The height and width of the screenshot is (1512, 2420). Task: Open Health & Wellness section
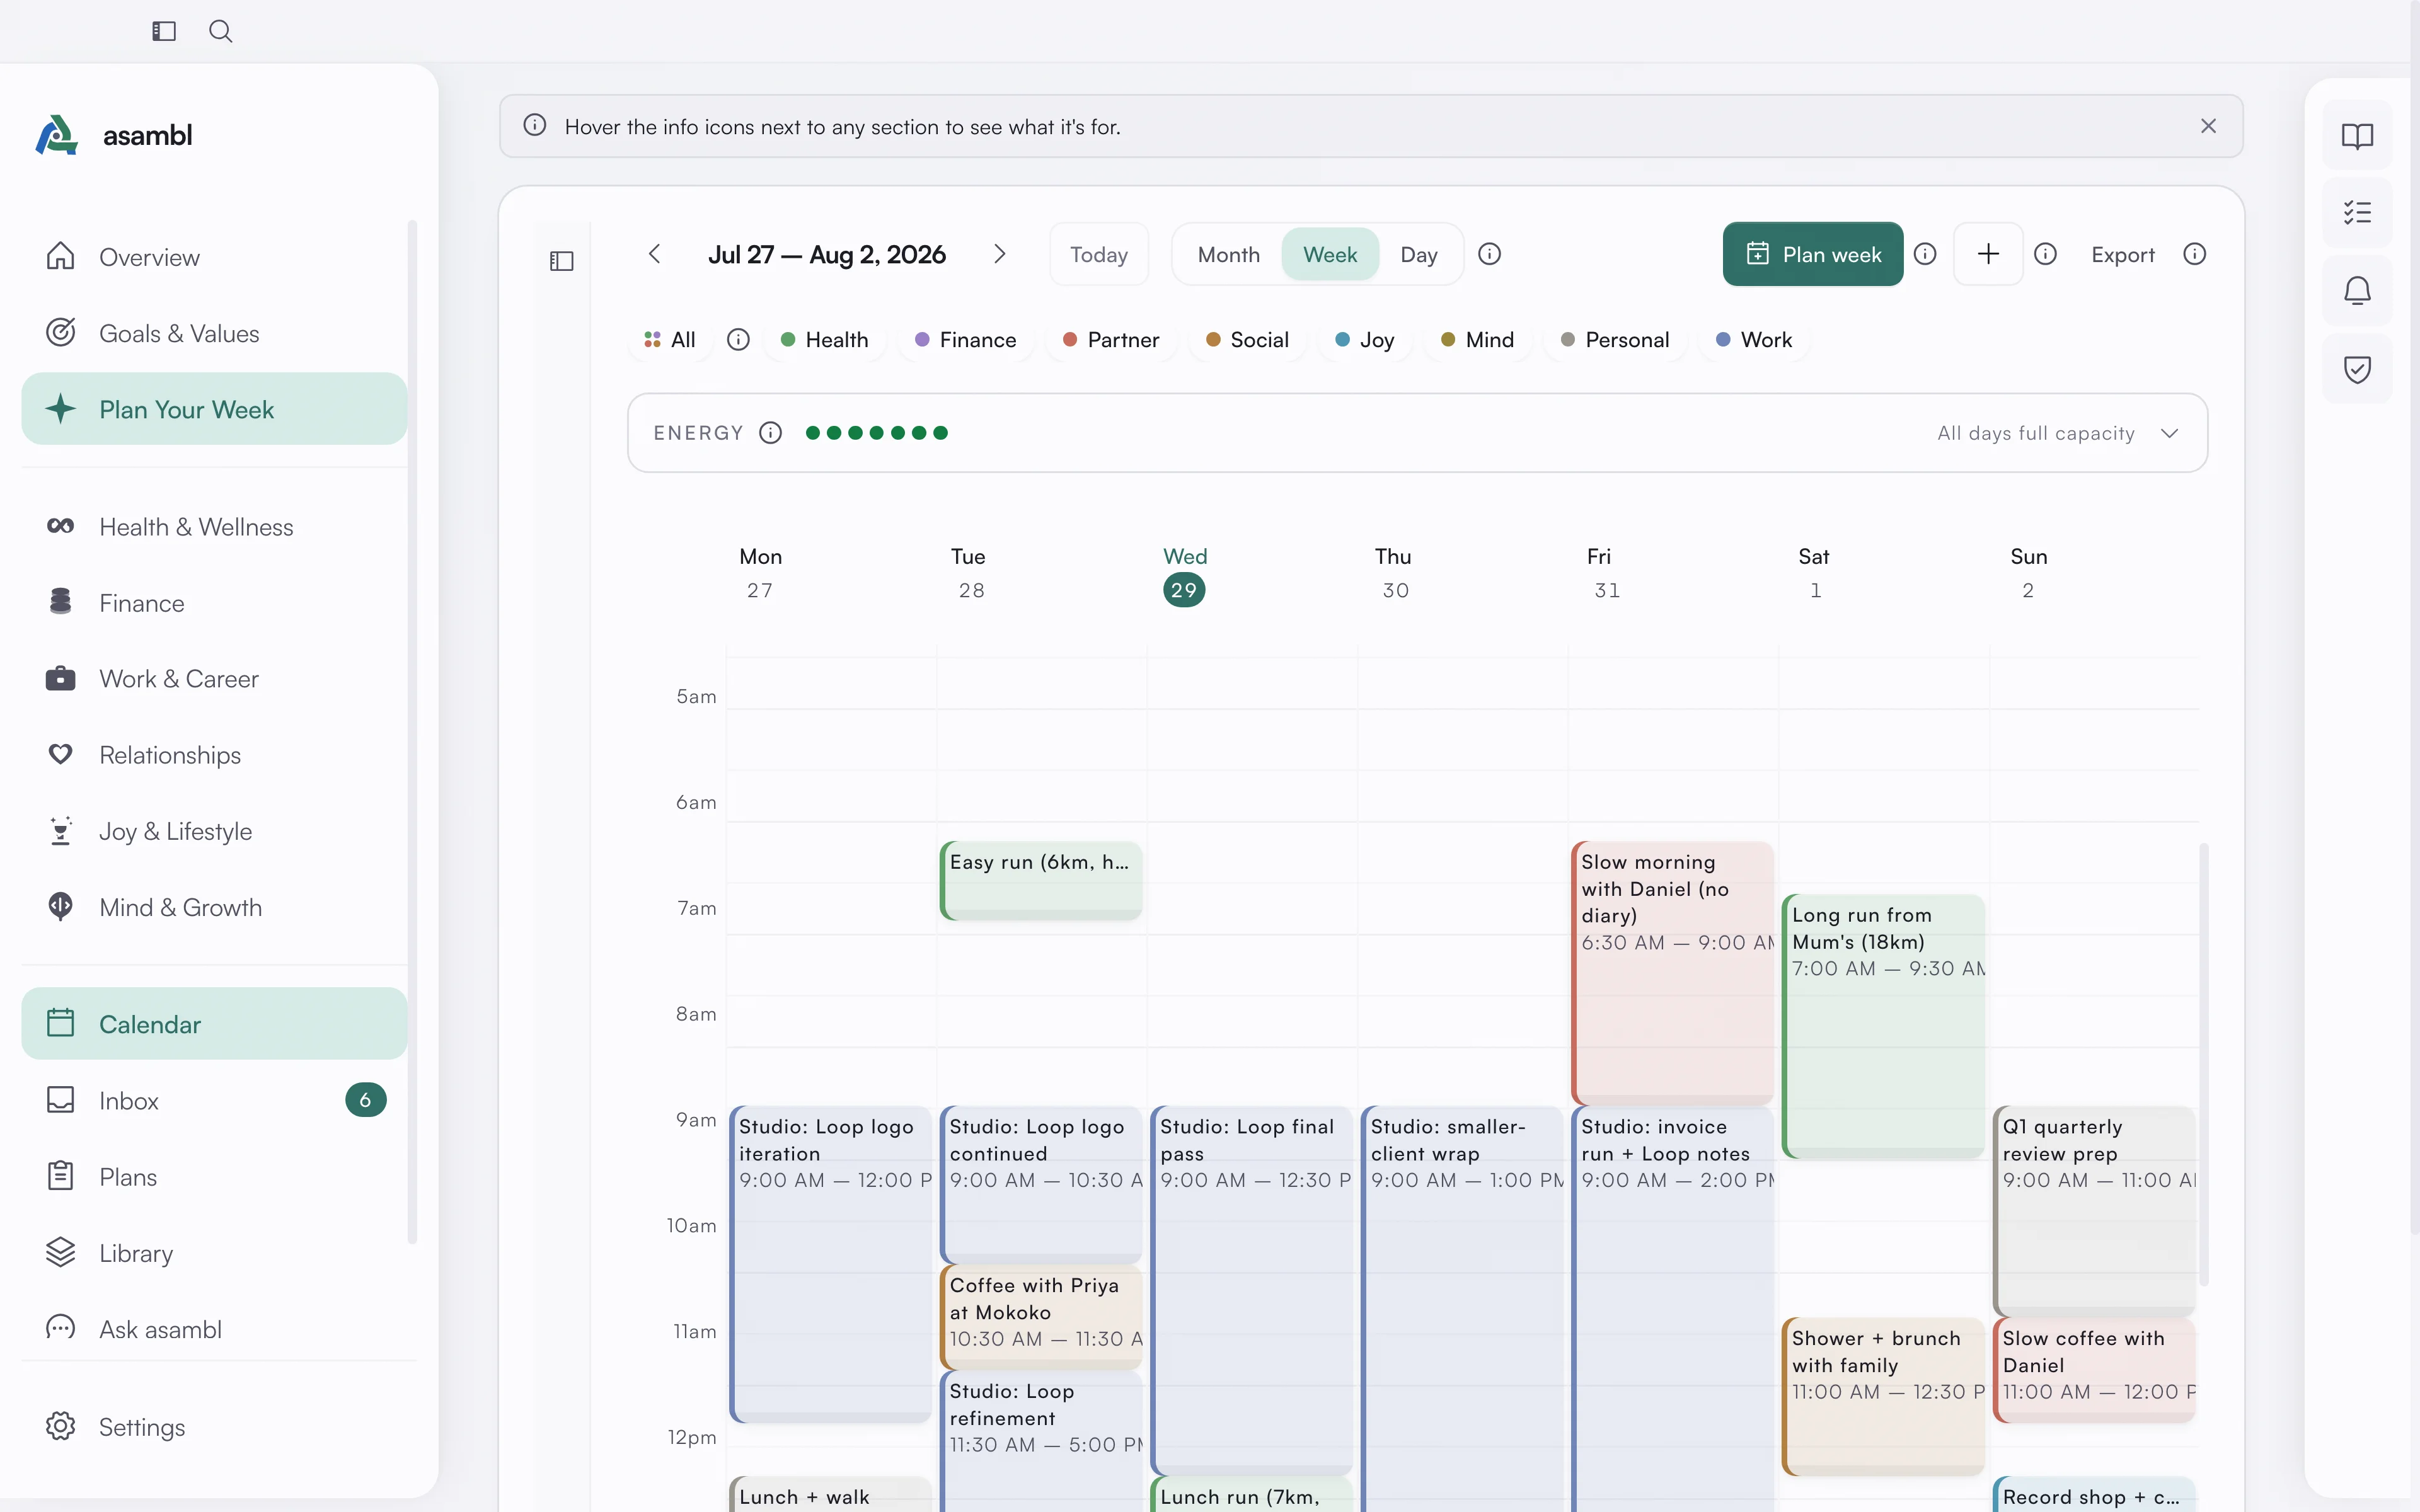214,526
